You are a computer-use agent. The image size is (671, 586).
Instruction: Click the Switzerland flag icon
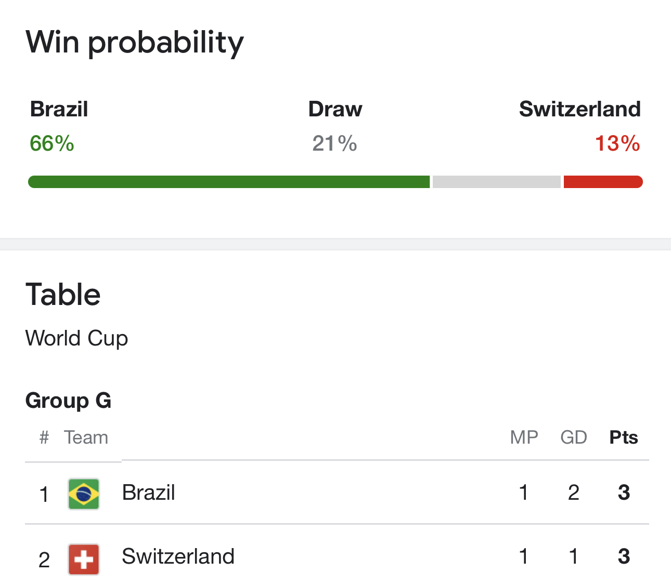[84, 559]
